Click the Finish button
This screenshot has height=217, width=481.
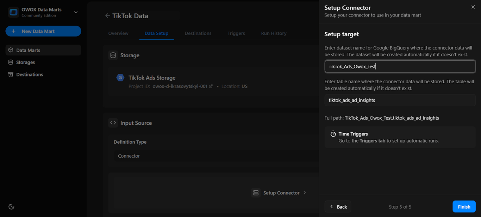pyautogui.click(x=464, y=207)
